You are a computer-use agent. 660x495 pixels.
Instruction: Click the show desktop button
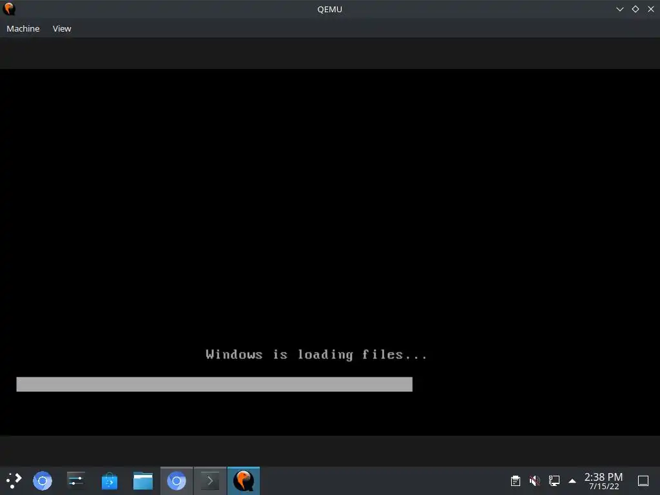point(643,481)
